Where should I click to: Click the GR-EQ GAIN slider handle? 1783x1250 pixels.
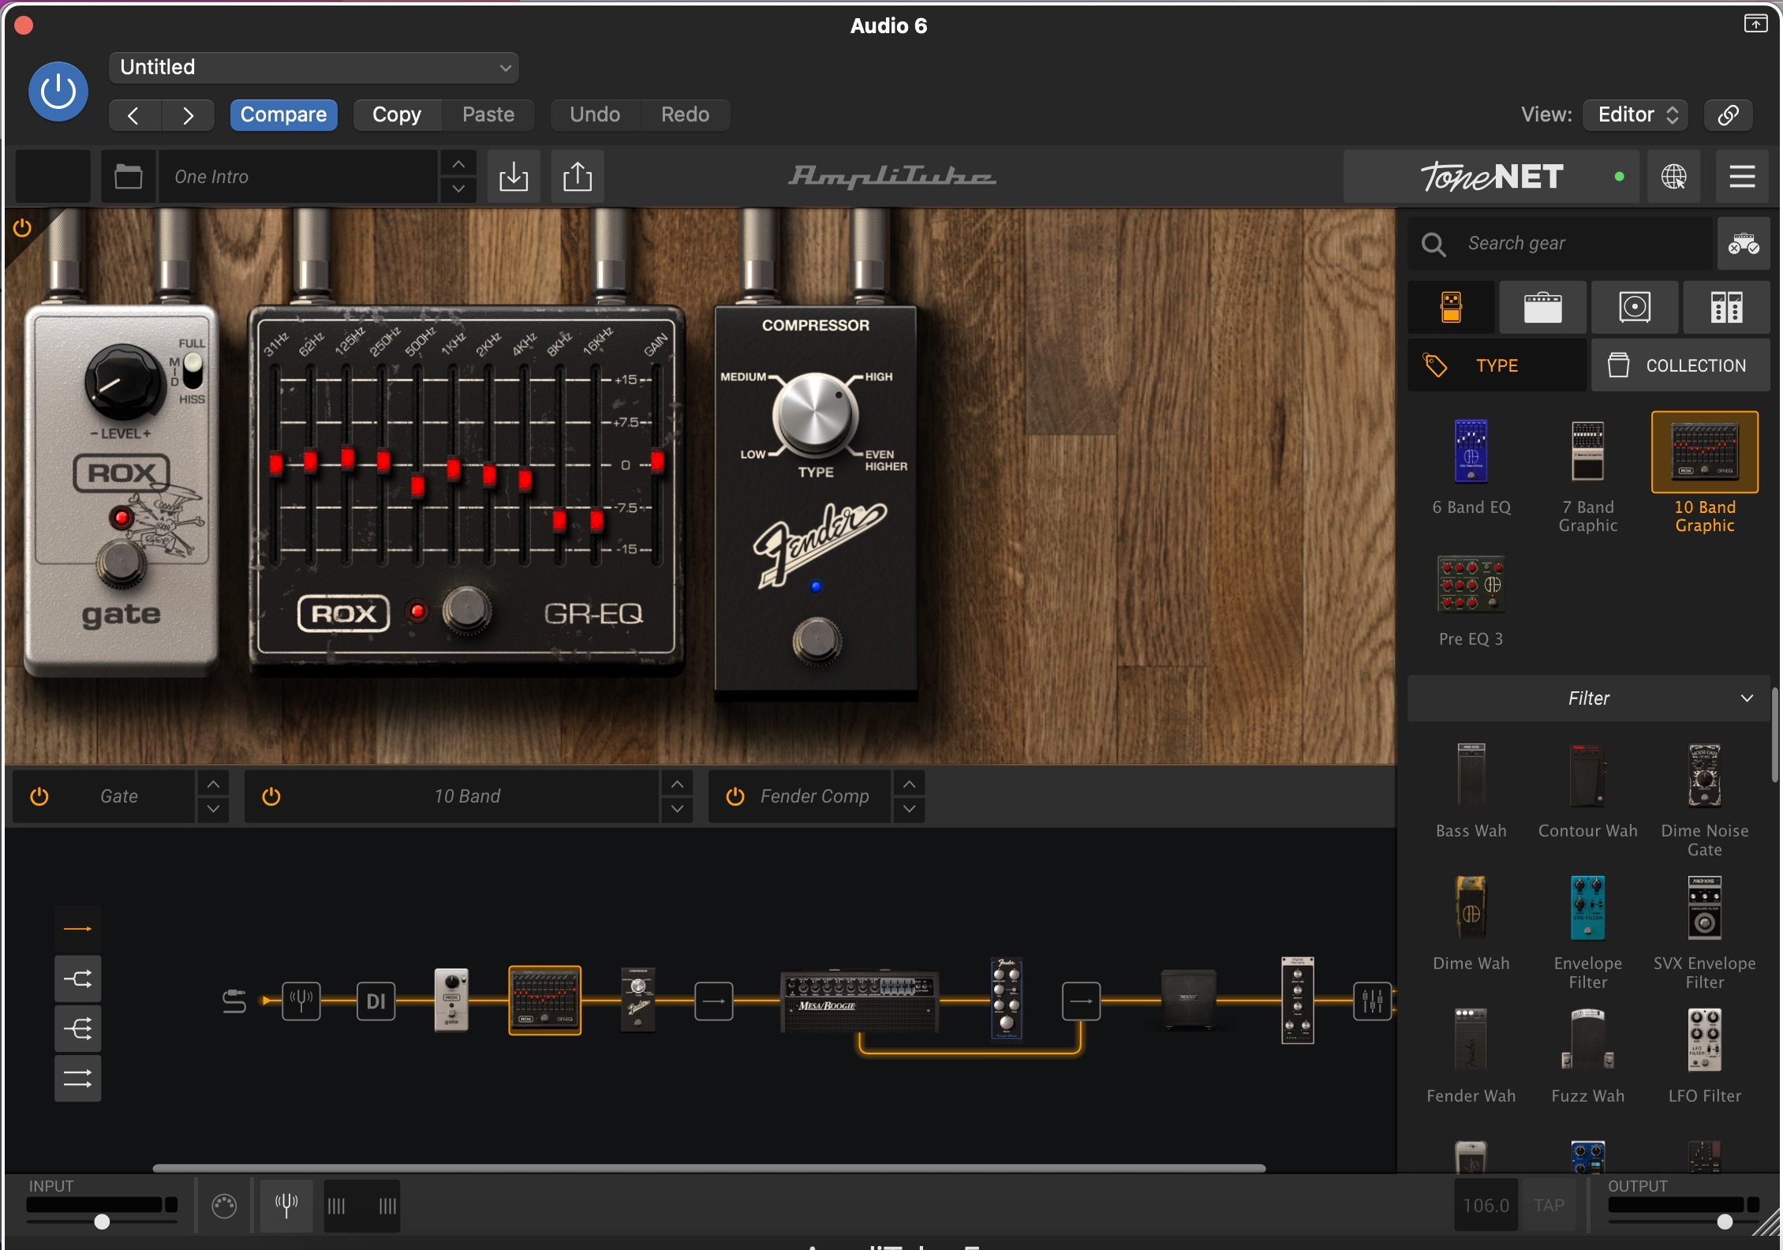[x=657, y=462]
